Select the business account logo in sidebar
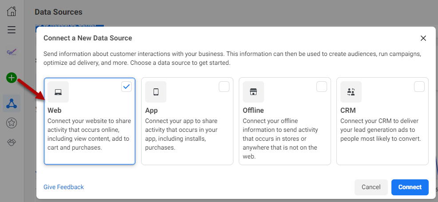438x202 pixels. [12, 52]
